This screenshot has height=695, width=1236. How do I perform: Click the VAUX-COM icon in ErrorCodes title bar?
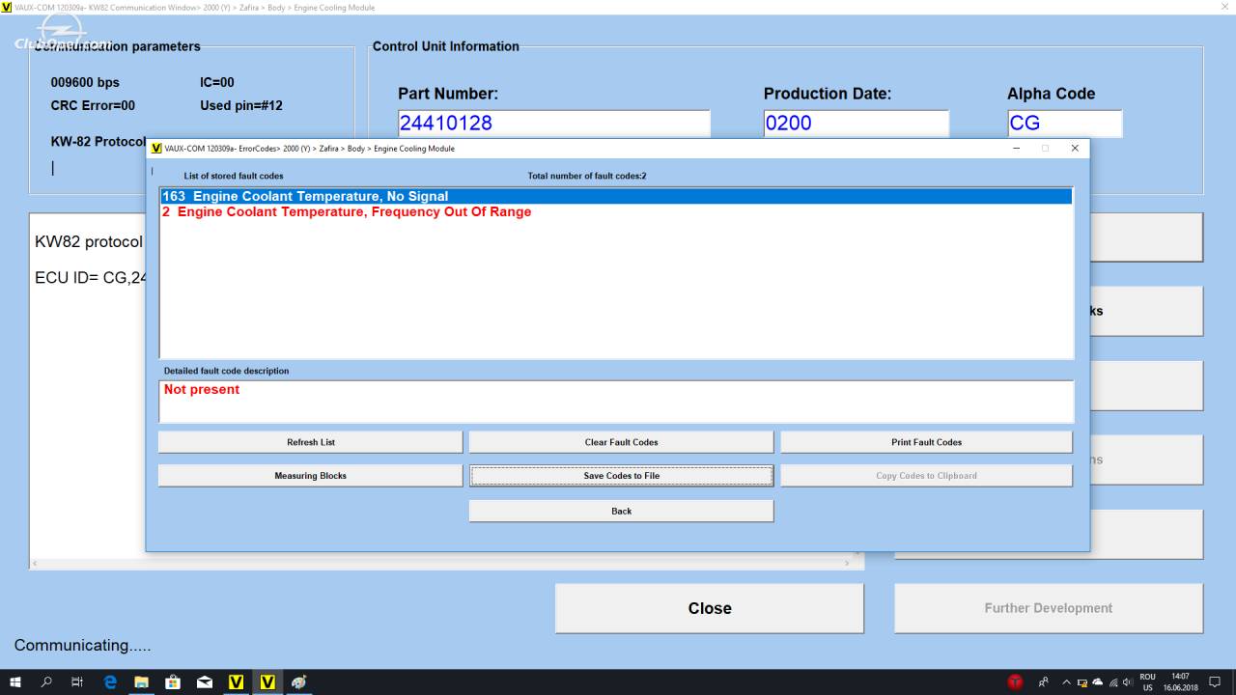(156, 149)
